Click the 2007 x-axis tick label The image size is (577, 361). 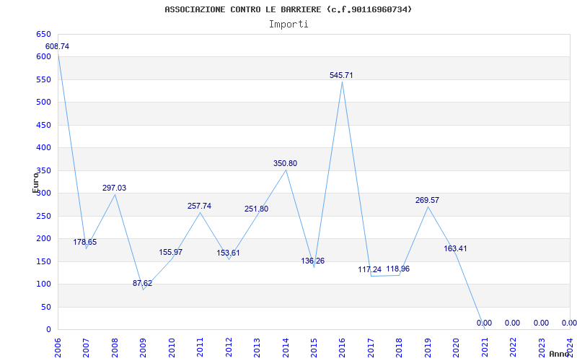click(x=86, y=348)
